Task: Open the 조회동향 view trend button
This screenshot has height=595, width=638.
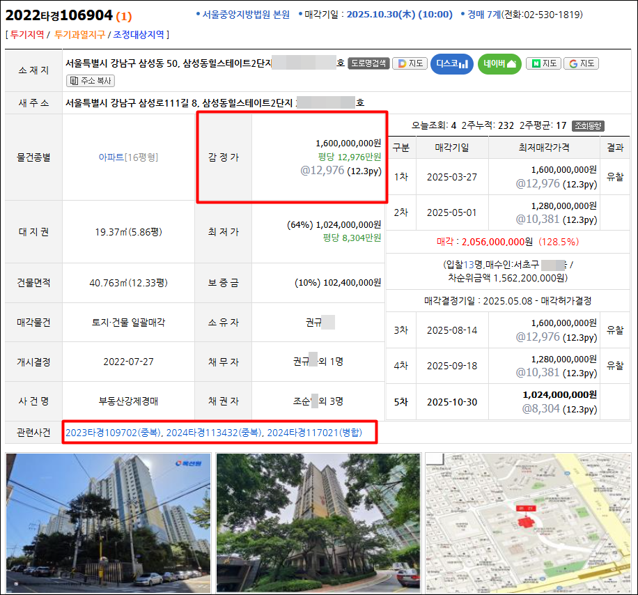Action: click(x=589, y=126)
